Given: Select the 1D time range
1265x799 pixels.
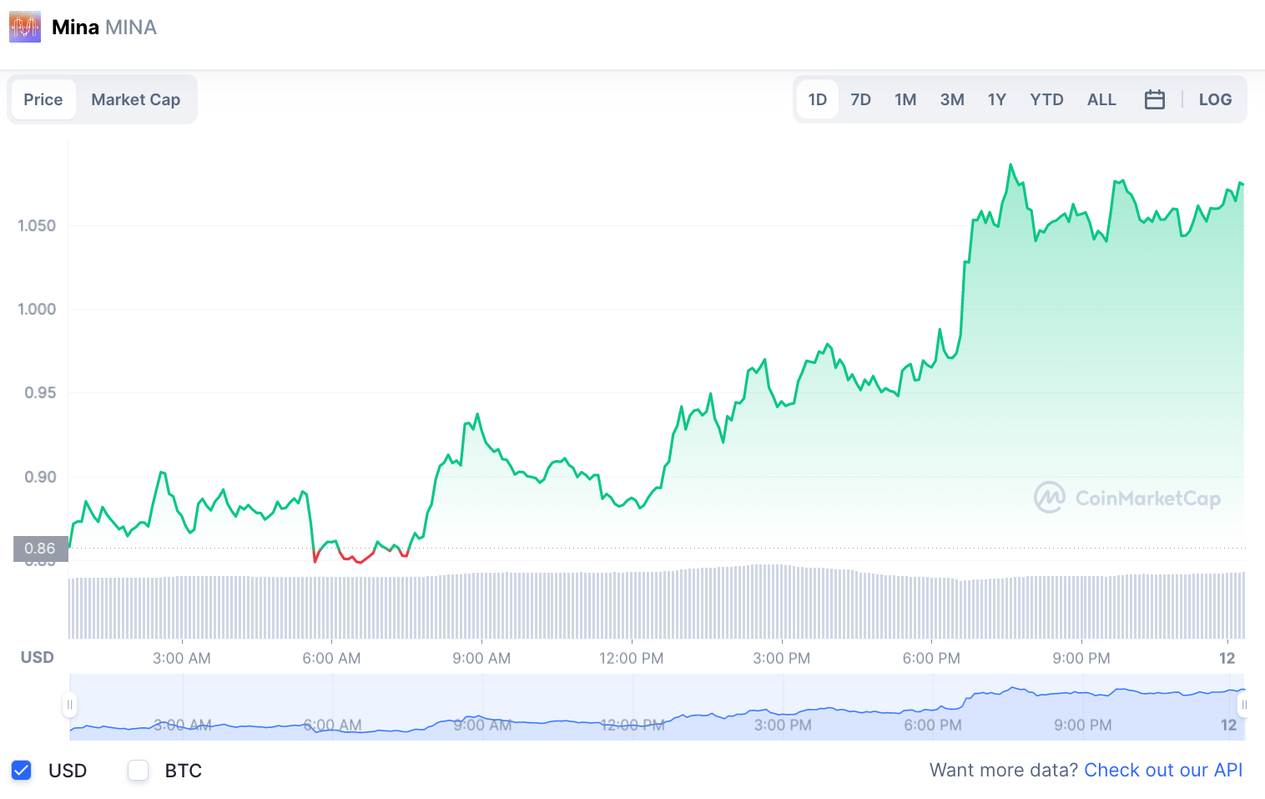Looking at the screenshot, I should (818, 99).
